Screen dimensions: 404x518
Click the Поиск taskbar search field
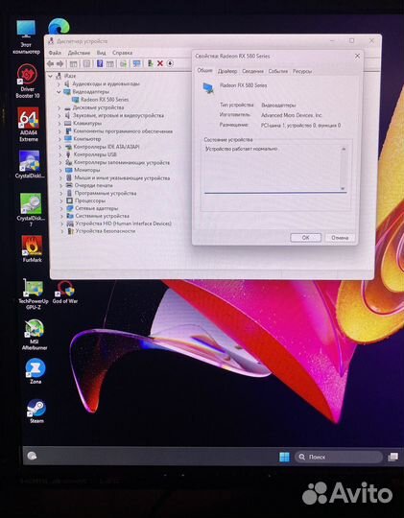pyautogui.click(x=338, y=457)
